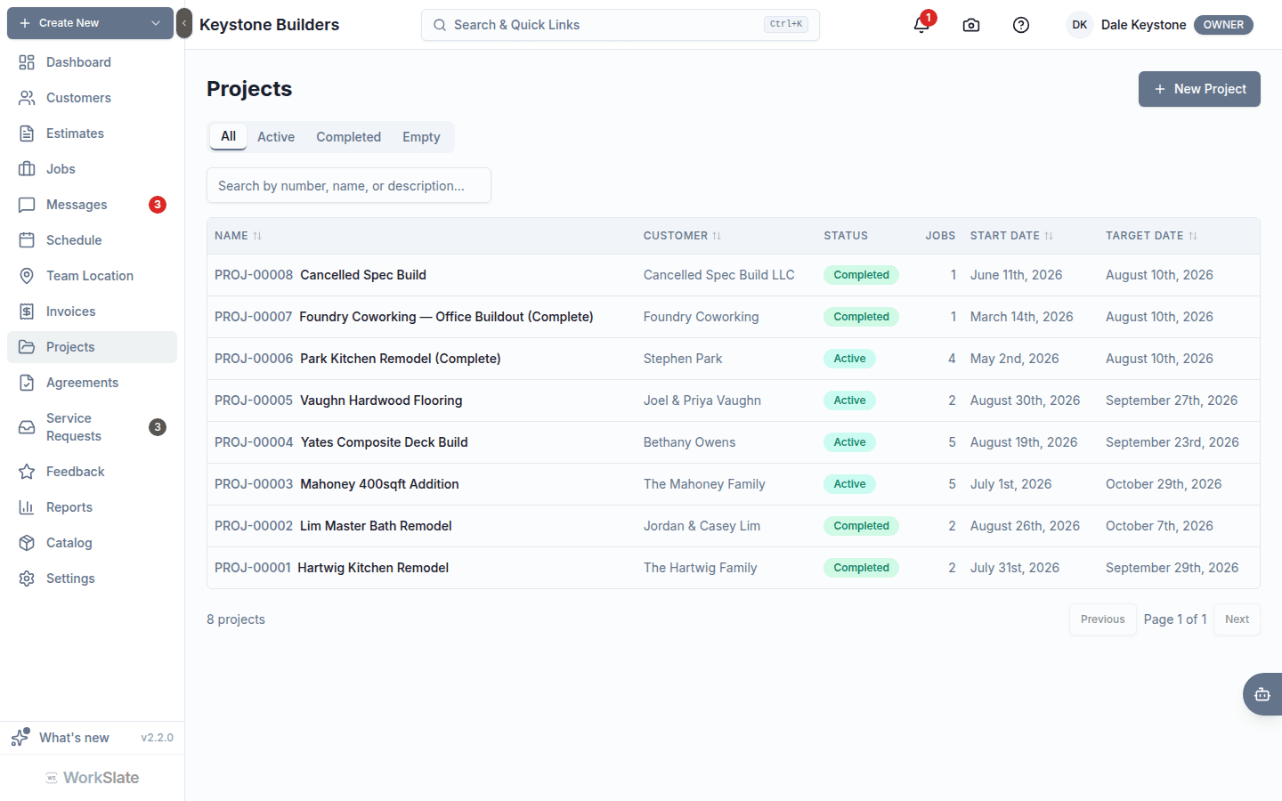Image resolution: width=1282 pixels, height=801 pixels.
Task: Open notifications bell icon
Action: tap(921, 25)
